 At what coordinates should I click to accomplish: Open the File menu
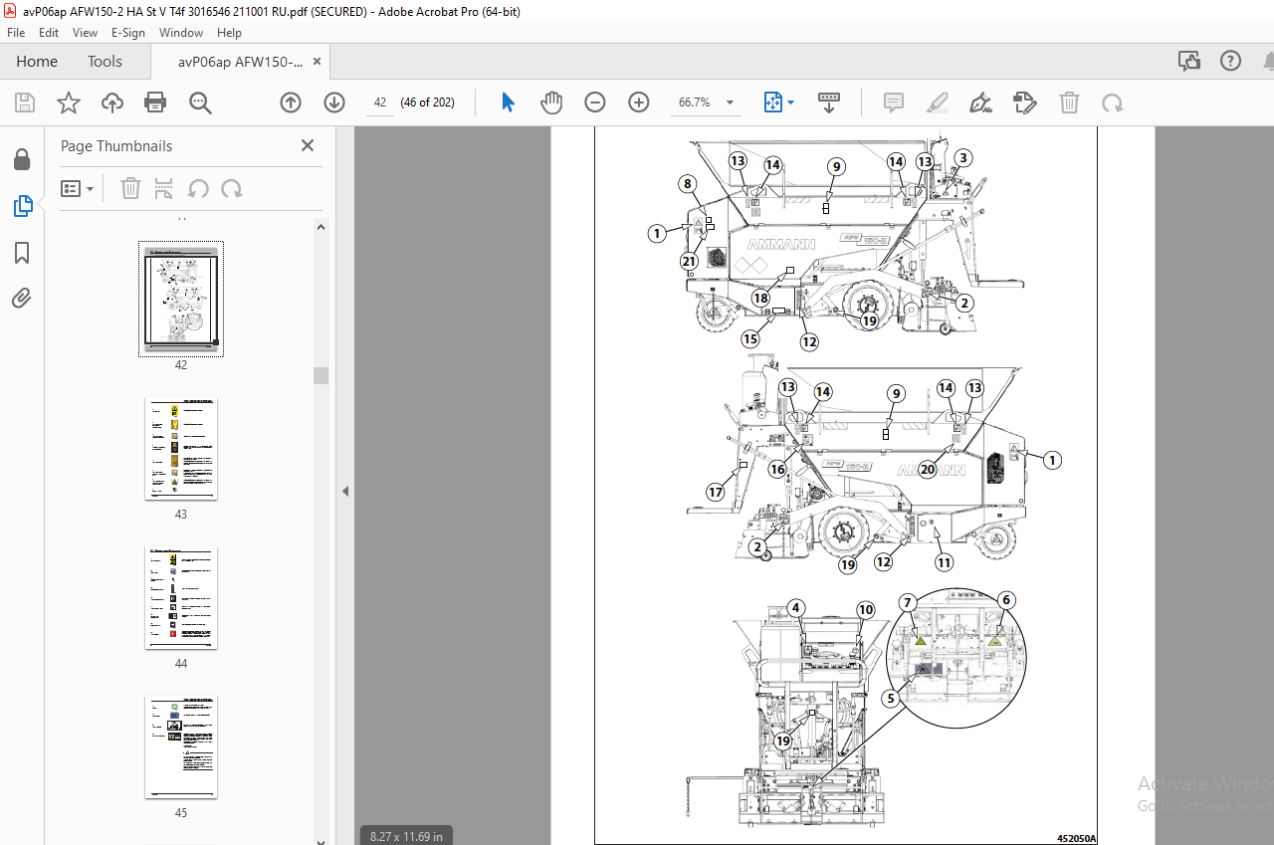pos(16,33)
